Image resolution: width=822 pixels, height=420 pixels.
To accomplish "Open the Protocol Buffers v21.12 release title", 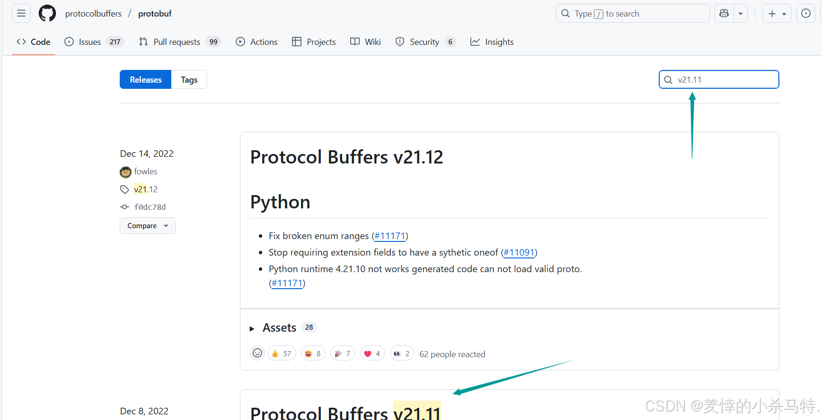I will pyautogui.click(x=346, y=157).
